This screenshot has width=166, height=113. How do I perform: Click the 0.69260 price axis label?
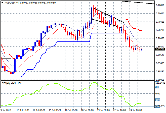160,72
